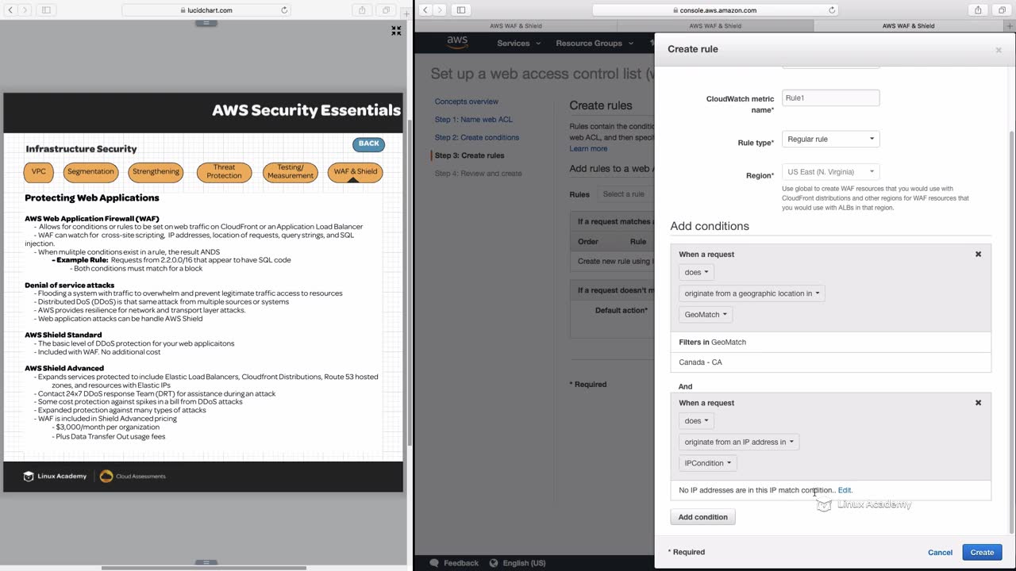Reload the AWS console page
1016x571 pixels.
(x=832, y=10)
